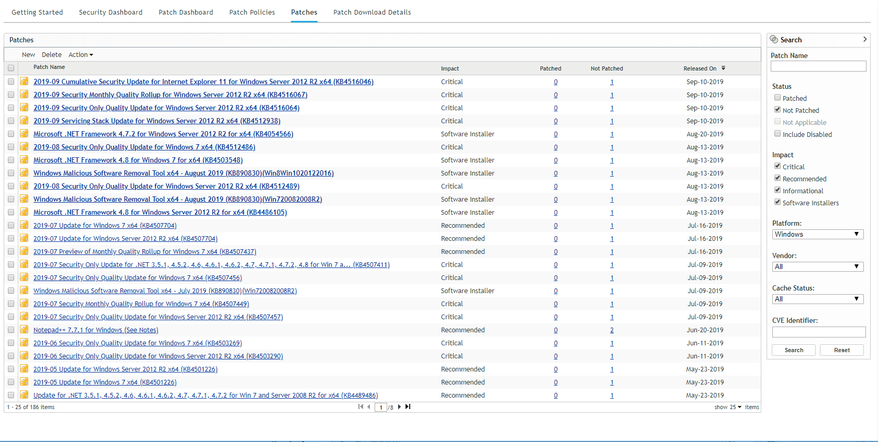The width and height of the screenshot is (878, 442).
Task: Click the patch icon next to Notepad++ 7.7.1
Action: point(24,330)
